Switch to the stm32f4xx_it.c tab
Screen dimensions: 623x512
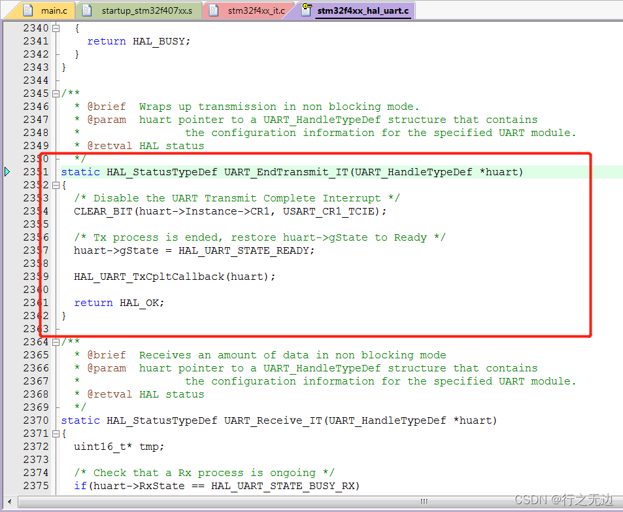pos(250,10)
